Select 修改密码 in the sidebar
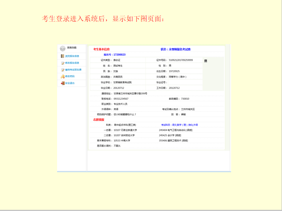 [70, 76]
